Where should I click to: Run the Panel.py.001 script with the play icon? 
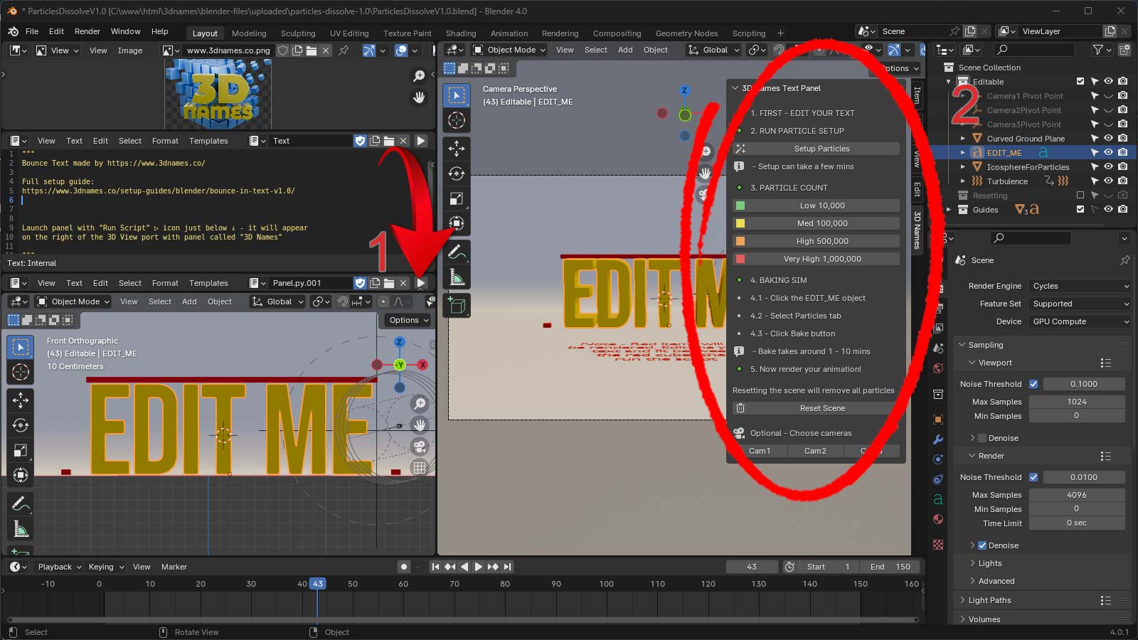coord(421,283)
